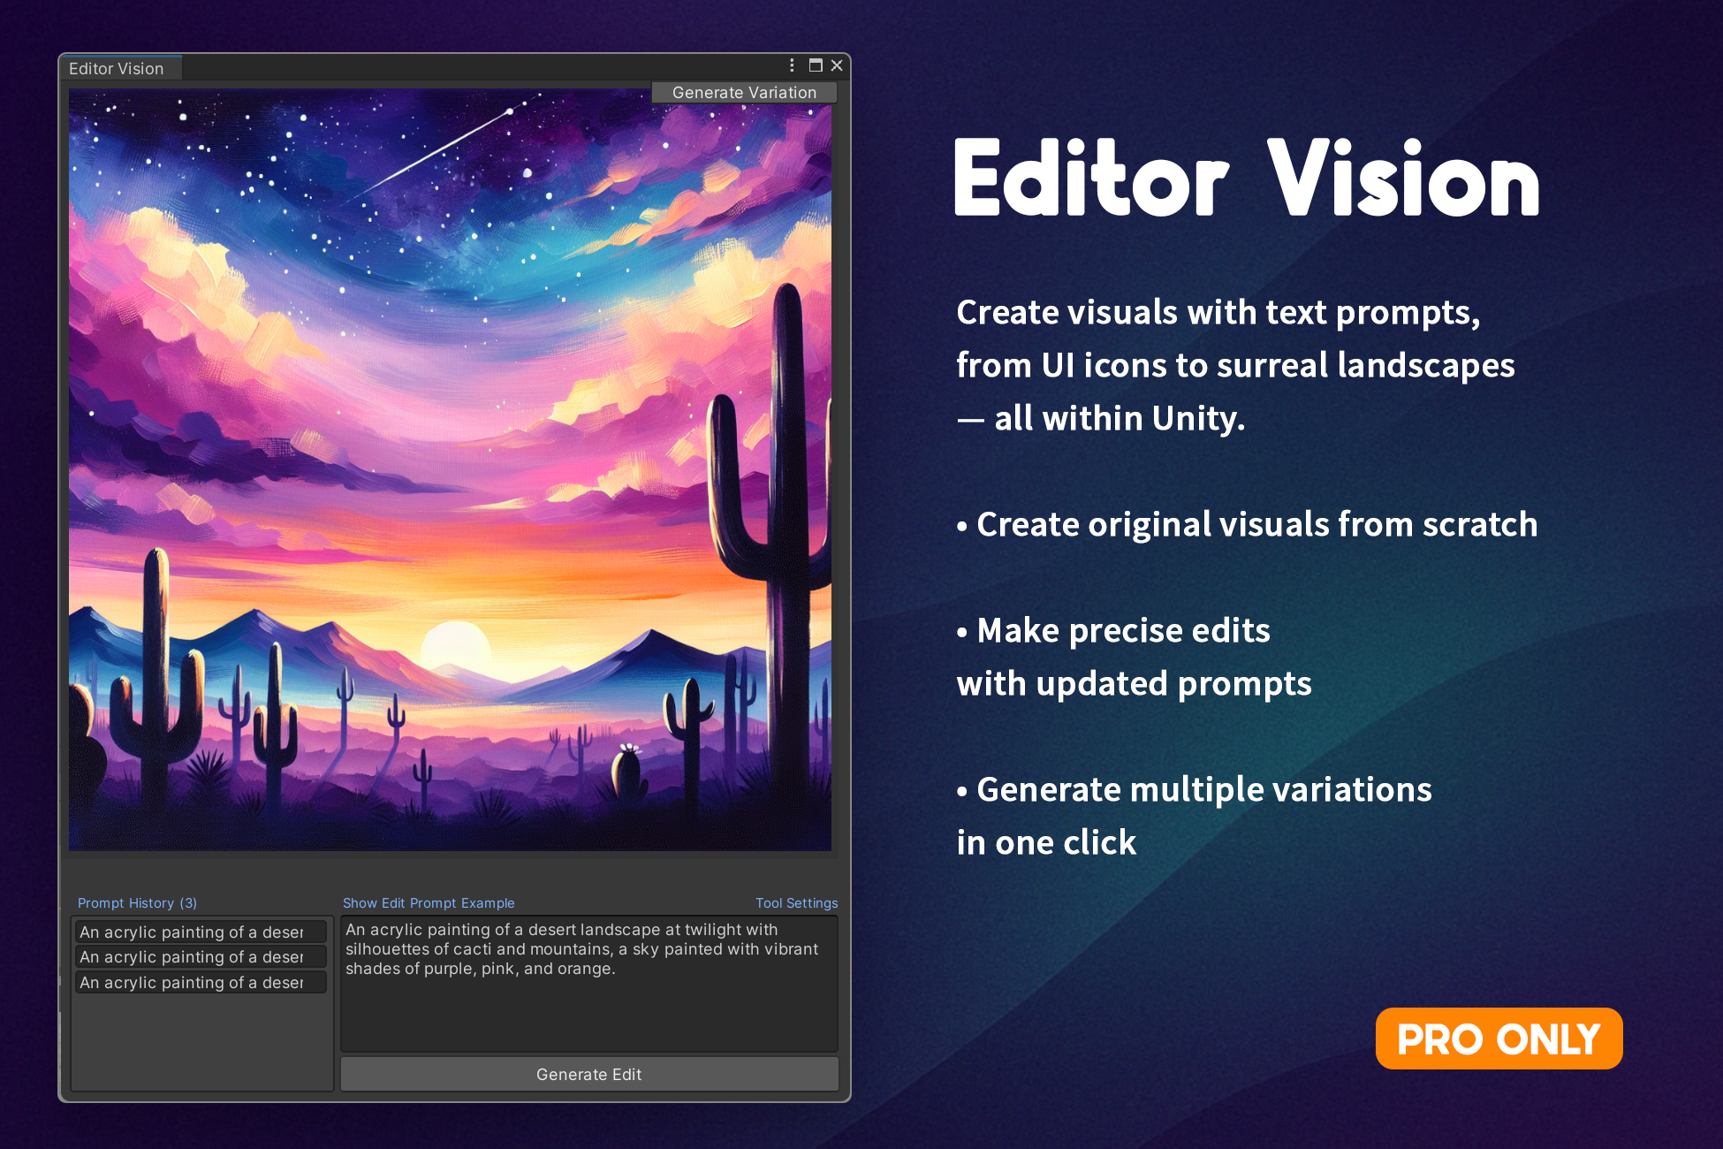
Task: Click the Generate Edit button
Action: click(x=589, y=1074)
